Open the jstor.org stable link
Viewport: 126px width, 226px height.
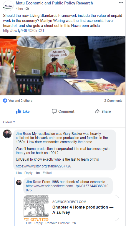click(43, 166)
